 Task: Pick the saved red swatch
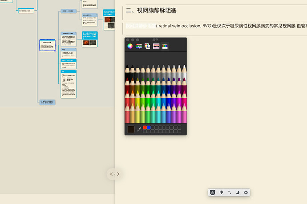tap(145, 128)
